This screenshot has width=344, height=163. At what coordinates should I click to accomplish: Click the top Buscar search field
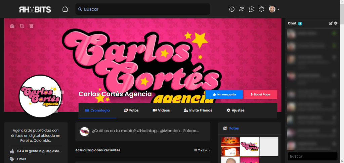click(142, 9)
